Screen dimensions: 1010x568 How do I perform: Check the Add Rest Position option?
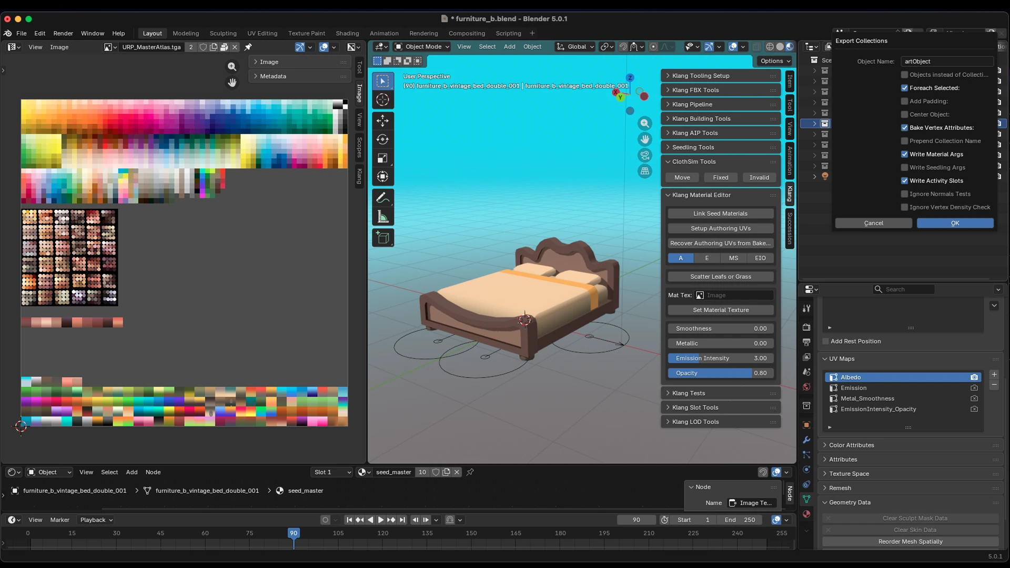pyautogui.click(x=825, y=341)
